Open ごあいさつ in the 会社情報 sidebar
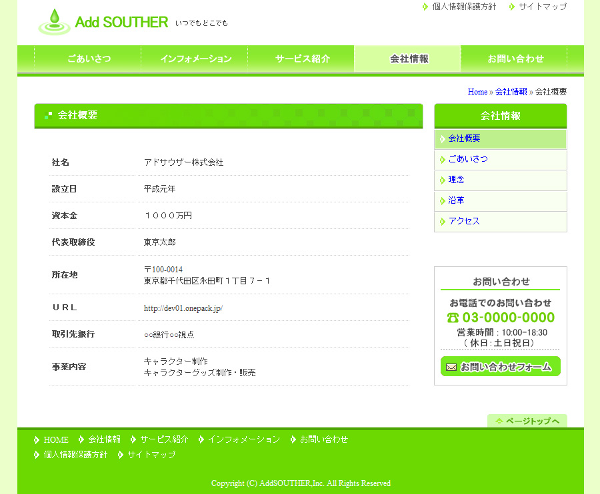Image resolution: width=600 pixels, height=494 pixels. click(x=468, y=159)
